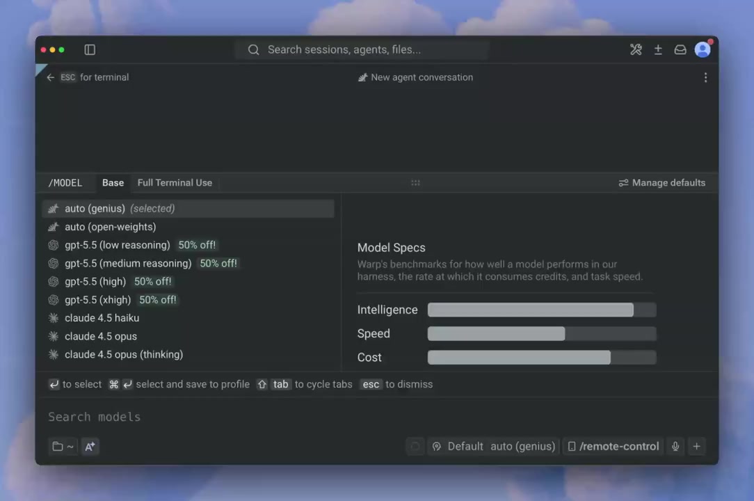Click the 50% off badge on gpt-5.5 (medium reasoning)

218,263
